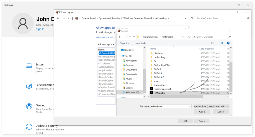Expand the File name history dropdown
This screenshot has height=137, width=255.
tap(190, 106)
